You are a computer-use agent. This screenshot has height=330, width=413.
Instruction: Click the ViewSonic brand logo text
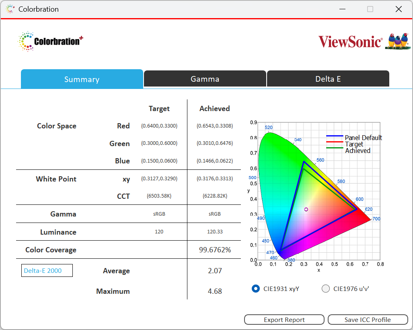click(350, 42)
